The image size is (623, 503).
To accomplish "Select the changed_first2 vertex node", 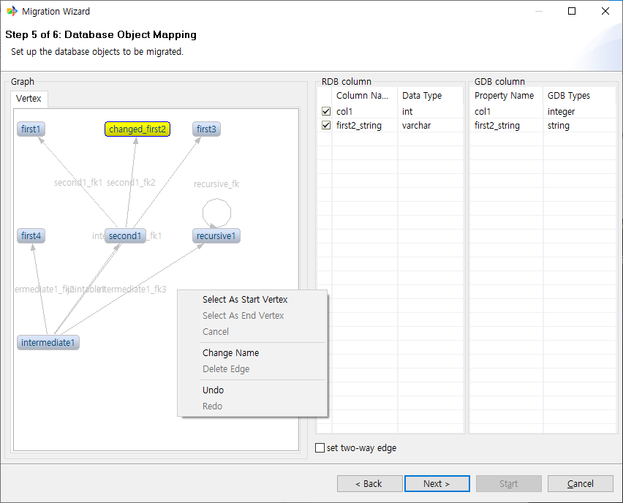I will tap(137, 129).
